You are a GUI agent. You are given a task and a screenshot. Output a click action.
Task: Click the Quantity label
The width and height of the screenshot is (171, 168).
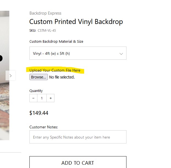point(36,91)
